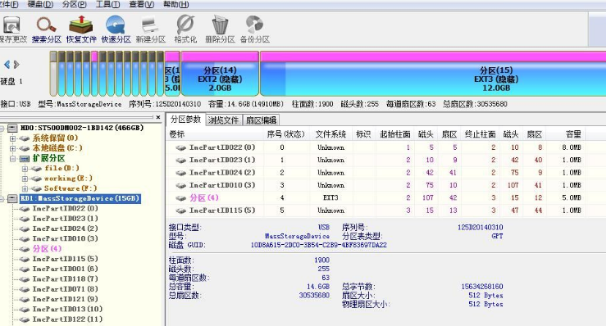
Task: Select IncPartID023(1) in the left tree
Action: 65,219
